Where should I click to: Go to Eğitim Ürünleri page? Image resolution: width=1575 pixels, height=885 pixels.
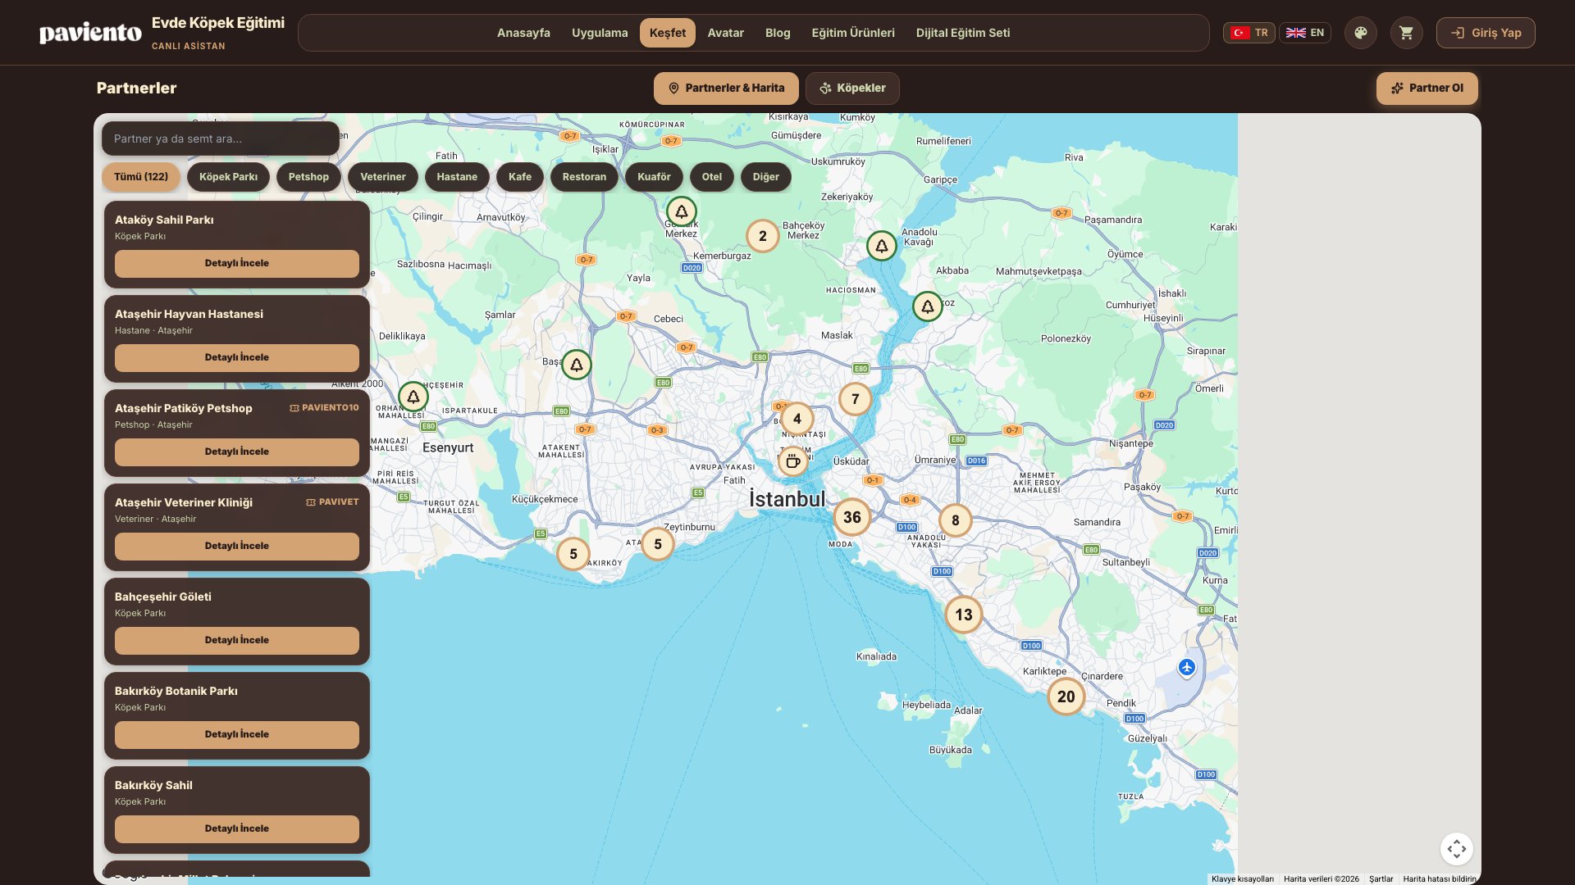pos(853,33)
